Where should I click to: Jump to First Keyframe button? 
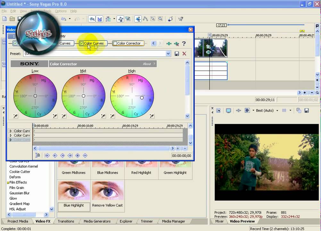[47, 156]
